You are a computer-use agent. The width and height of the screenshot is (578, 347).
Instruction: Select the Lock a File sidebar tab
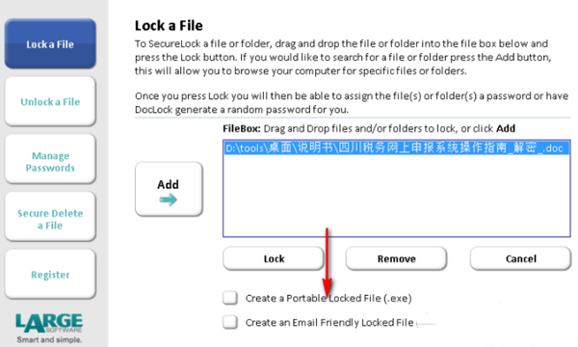click(x=50, y=44)
